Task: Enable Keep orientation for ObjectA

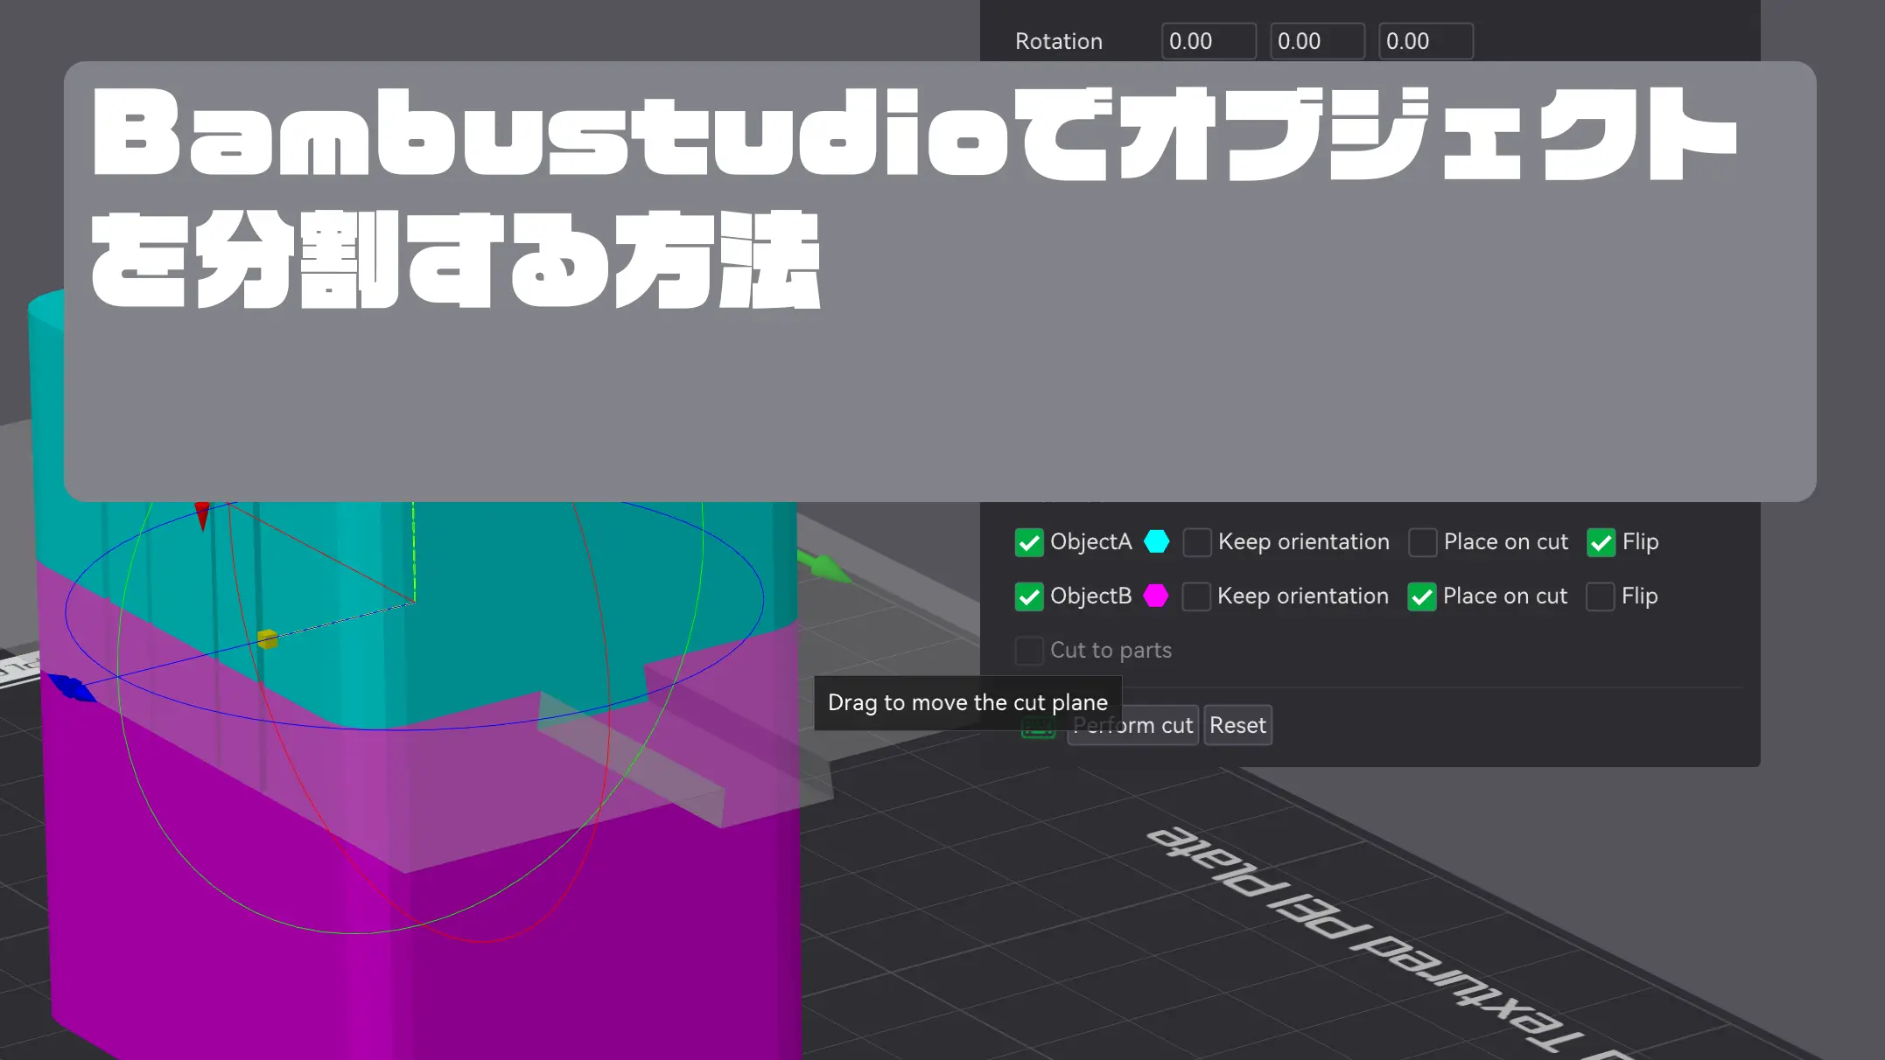Action: tap(1197, 542)
